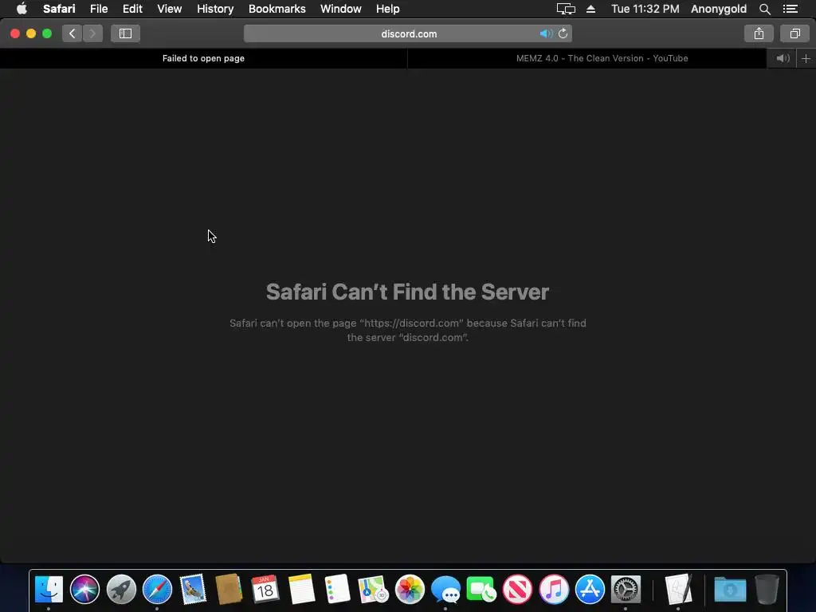
Task: Open Messages in the Dock
Action: tap(445, 589)
